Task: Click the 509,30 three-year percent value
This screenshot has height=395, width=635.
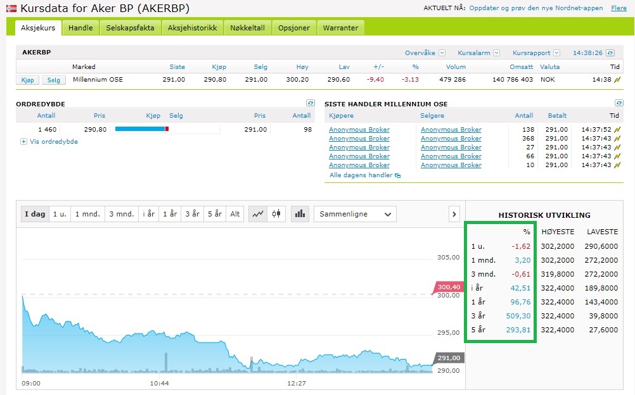Action: point(518,316)
